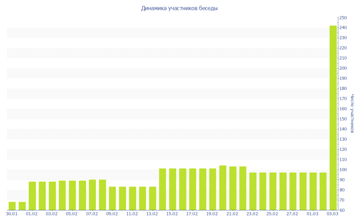
Task: Select the bar for 01.03
Action: tap(313, 191)
